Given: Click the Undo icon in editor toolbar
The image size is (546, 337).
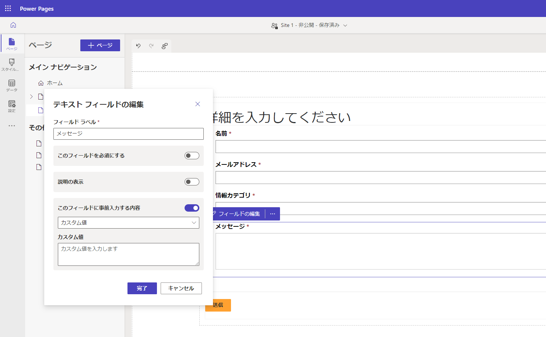Looking at the screenshot, I should tap(138, 46).
